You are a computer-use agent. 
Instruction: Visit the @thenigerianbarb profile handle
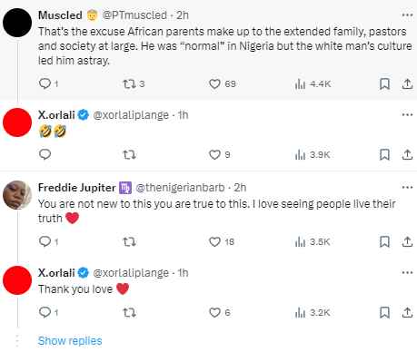180,188
